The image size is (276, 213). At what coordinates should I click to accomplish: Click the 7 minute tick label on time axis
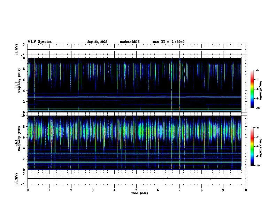point(180,190)
